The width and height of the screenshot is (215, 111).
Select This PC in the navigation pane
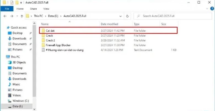point(15,57)
